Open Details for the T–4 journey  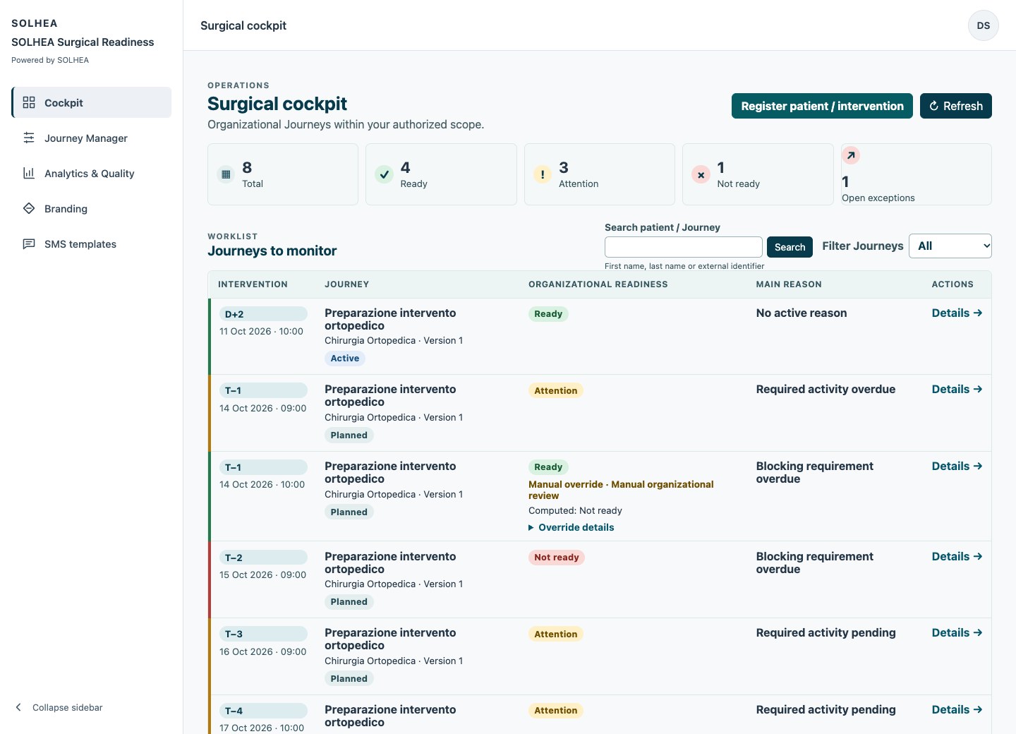point(957,709)
